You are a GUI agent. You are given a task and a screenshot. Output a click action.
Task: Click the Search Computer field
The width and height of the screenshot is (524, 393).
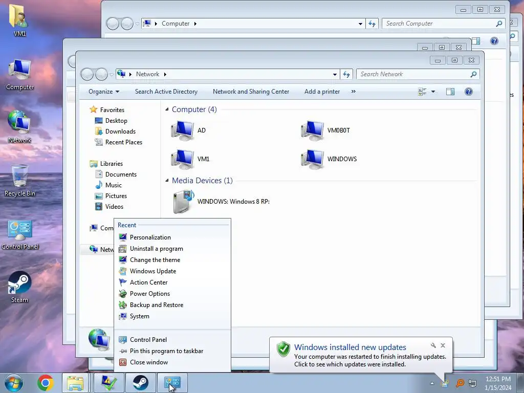(x=443, y=24)
